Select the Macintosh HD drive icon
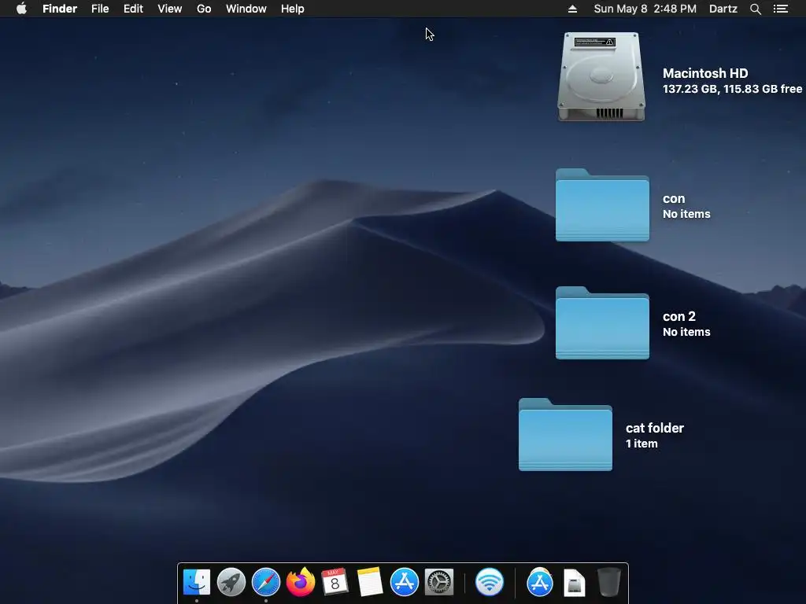806x604 pixels. (x=601, y=77)
